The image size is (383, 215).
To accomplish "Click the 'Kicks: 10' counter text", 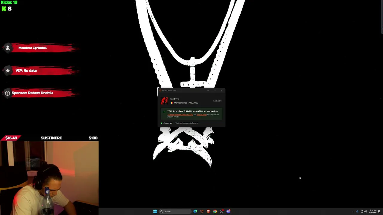I will [x=9, y=2].
